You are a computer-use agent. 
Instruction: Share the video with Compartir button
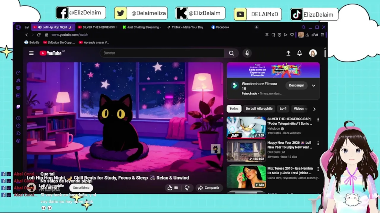click(x=209, y=188)
